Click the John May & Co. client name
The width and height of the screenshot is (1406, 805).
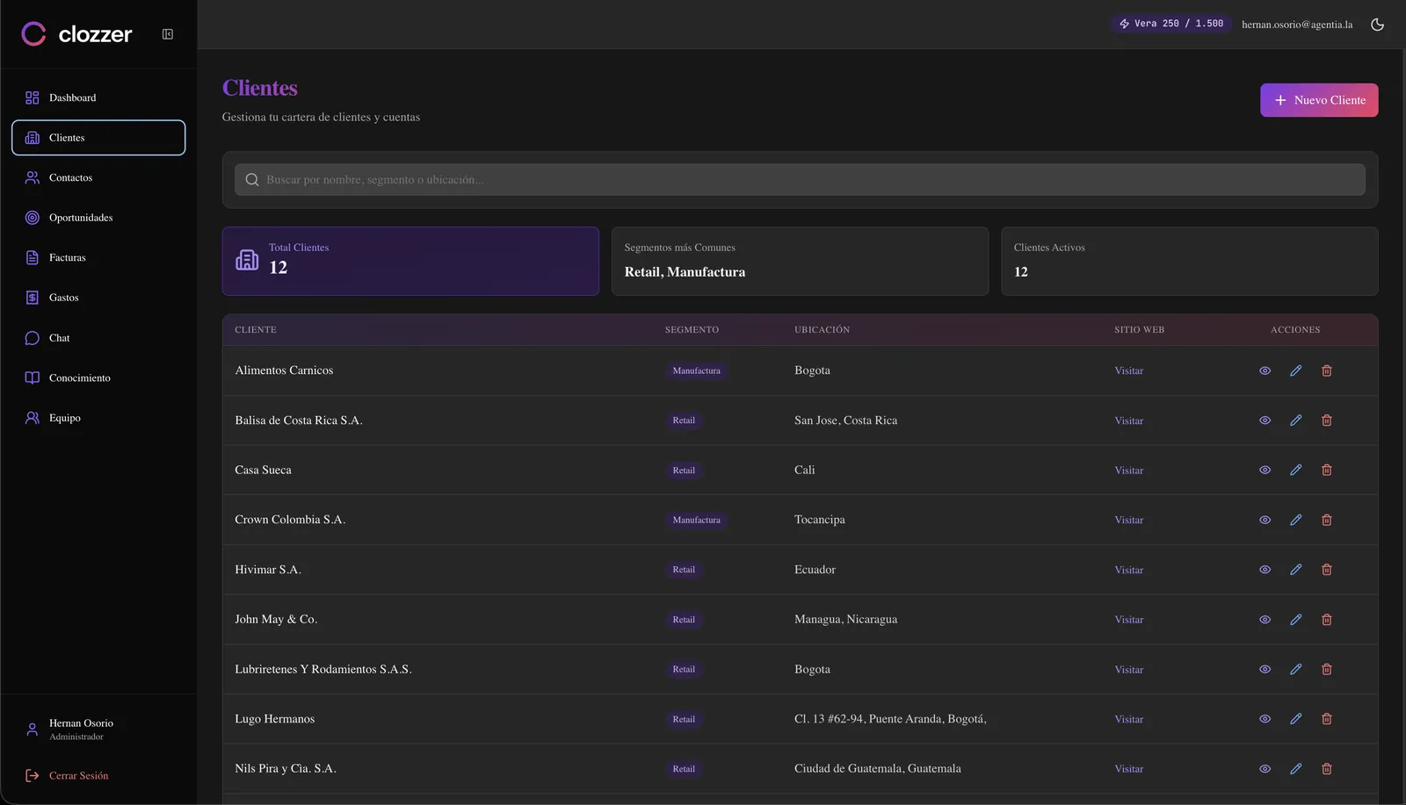(x=276, y=620)
